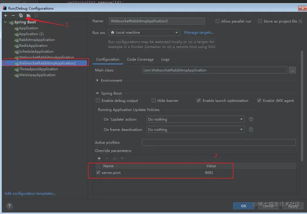Image resolution: width=307 pixels, height=214 pixels.
Task: Open the Run on Local machine dropdown
Action: click(144, 32)
